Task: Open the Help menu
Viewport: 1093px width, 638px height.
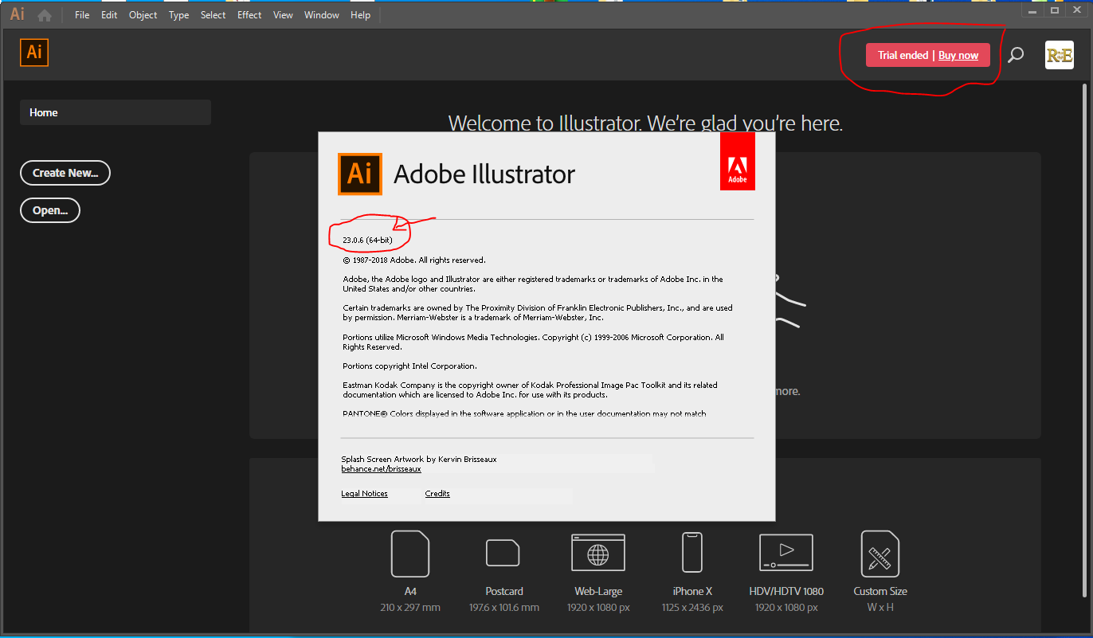Action: click(360, 15)
